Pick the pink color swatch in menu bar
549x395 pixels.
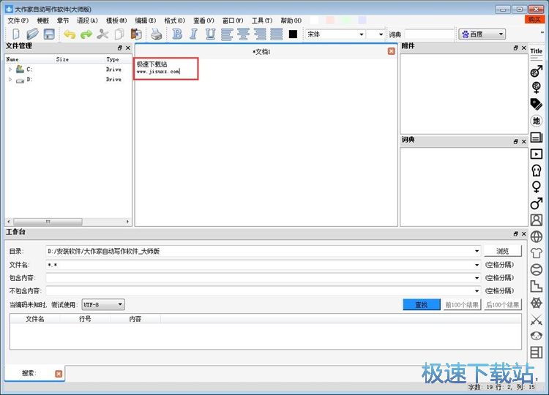(x=330, y=20)
